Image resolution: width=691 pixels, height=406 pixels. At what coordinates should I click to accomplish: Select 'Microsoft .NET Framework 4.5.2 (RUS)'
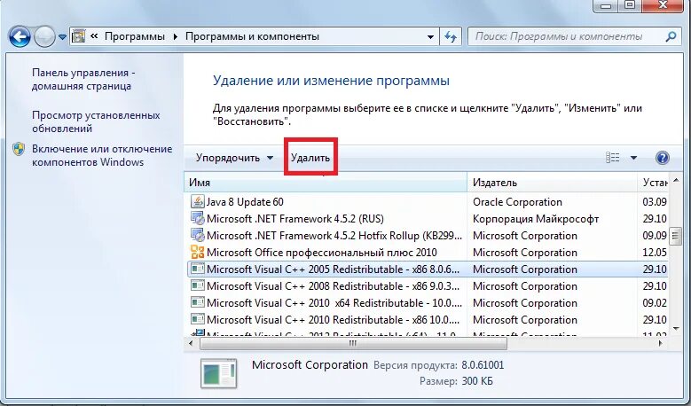click(x=428, y=218)
